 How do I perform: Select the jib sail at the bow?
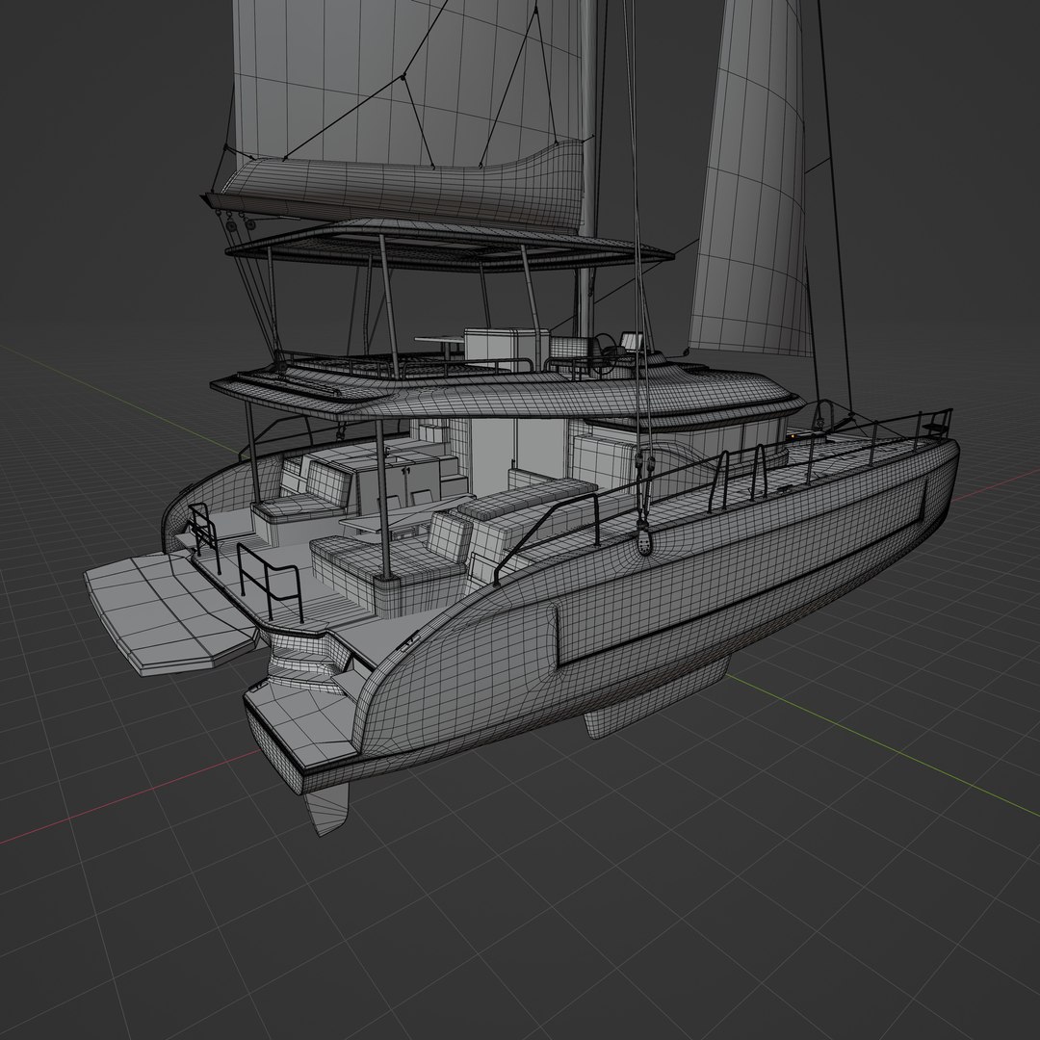(749, 179)
